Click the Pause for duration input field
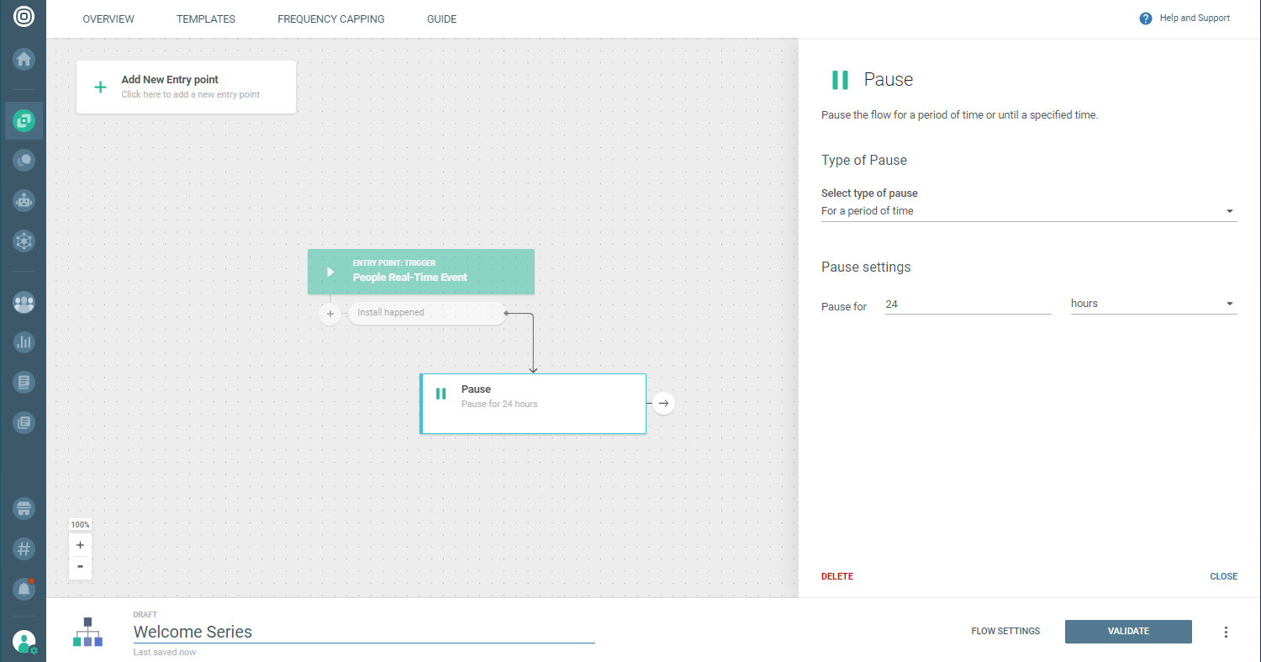 coord(968,305)
